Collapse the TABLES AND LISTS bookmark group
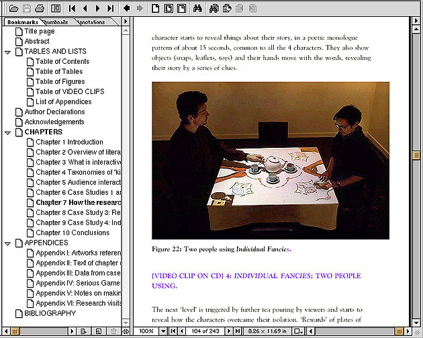Screen dimensions: 423x338 pos(7,52)
